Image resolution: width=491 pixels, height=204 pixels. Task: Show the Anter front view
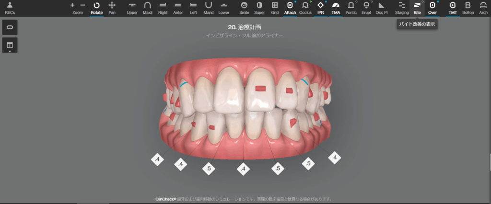(x=178, y=8)
